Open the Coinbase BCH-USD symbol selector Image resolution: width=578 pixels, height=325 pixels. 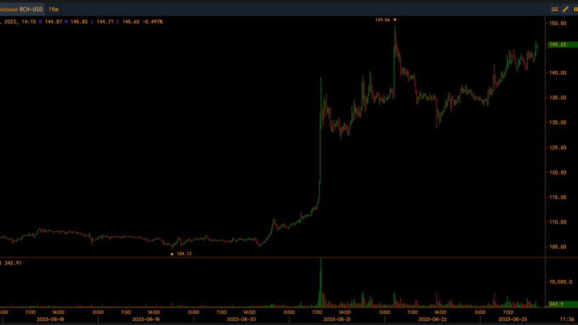21,9
